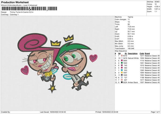Click the 'Stop Sequence:' heading

point(121,51)
